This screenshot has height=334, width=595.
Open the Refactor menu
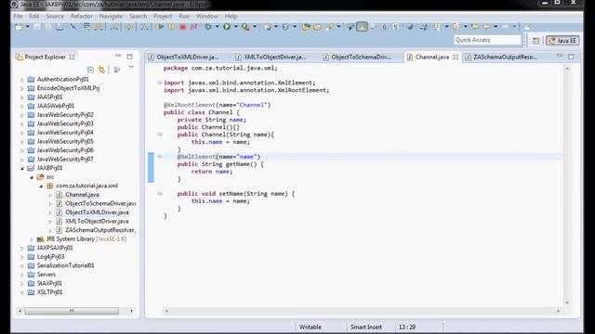[81, 17]
